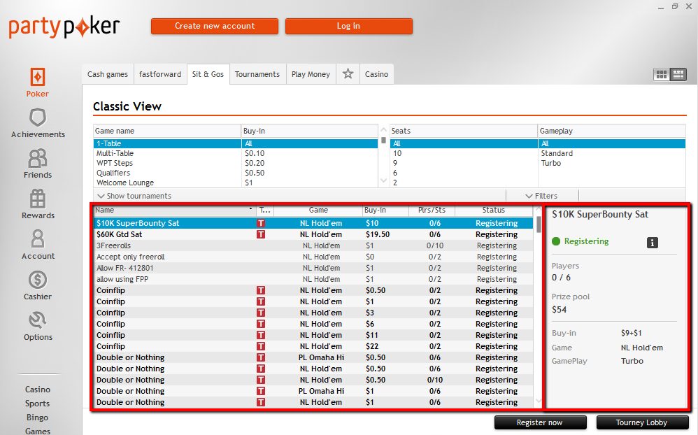This screenshot has height=435, width=698.
Task: Select 3Freerolls tournament row
Action: pyautogui.click(x=313, y=245)
